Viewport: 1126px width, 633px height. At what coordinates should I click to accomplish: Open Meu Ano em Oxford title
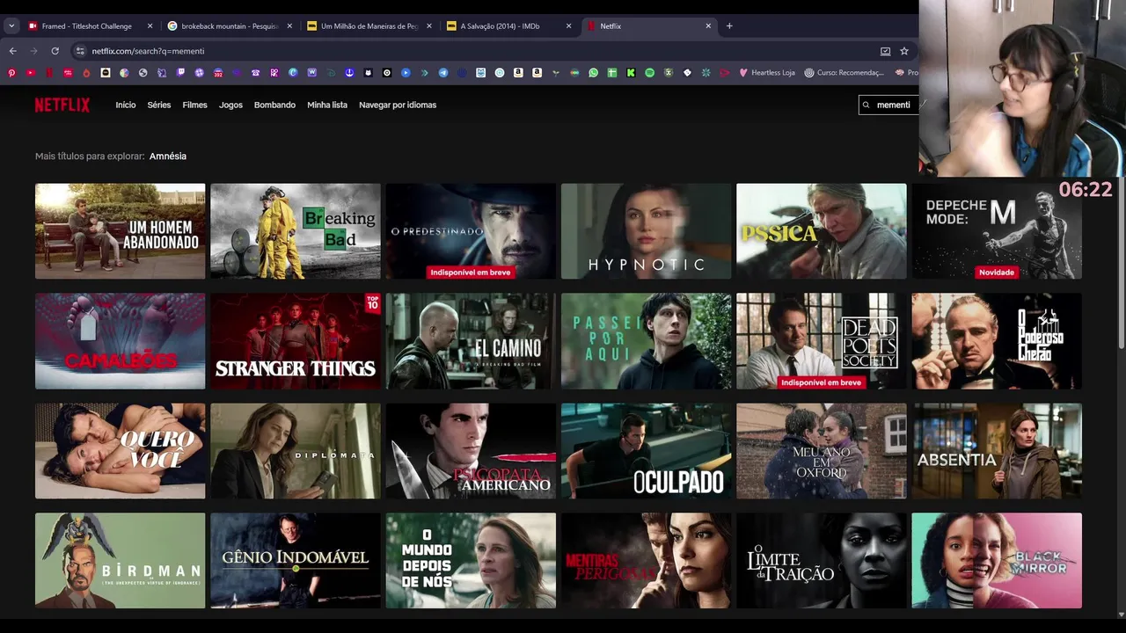[821, 451]
